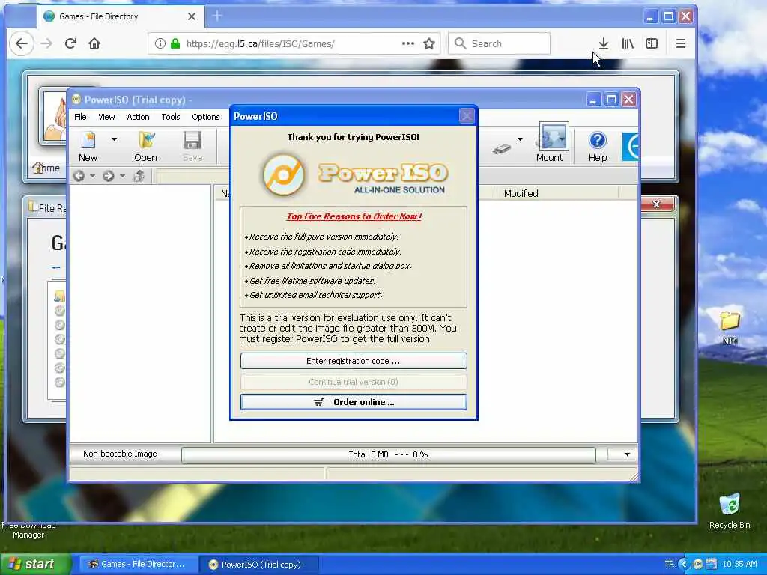767x575 pixels.
Task: Switch to PowerISO taskbar item
Action: pos(258,565)
